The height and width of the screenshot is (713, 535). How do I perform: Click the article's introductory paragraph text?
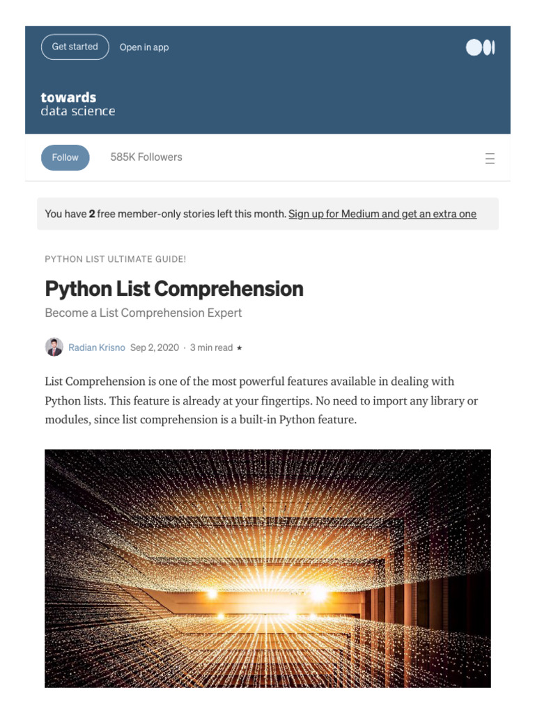tap(262, 400)
